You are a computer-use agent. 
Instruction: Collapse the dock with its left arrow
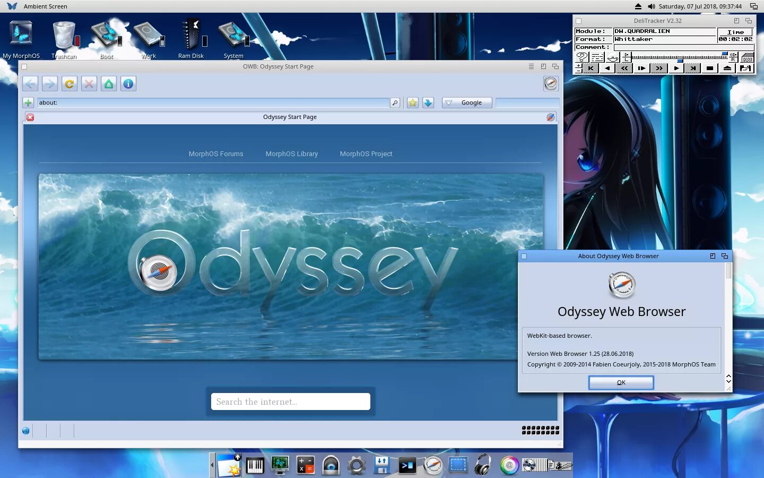coord(212,465)
